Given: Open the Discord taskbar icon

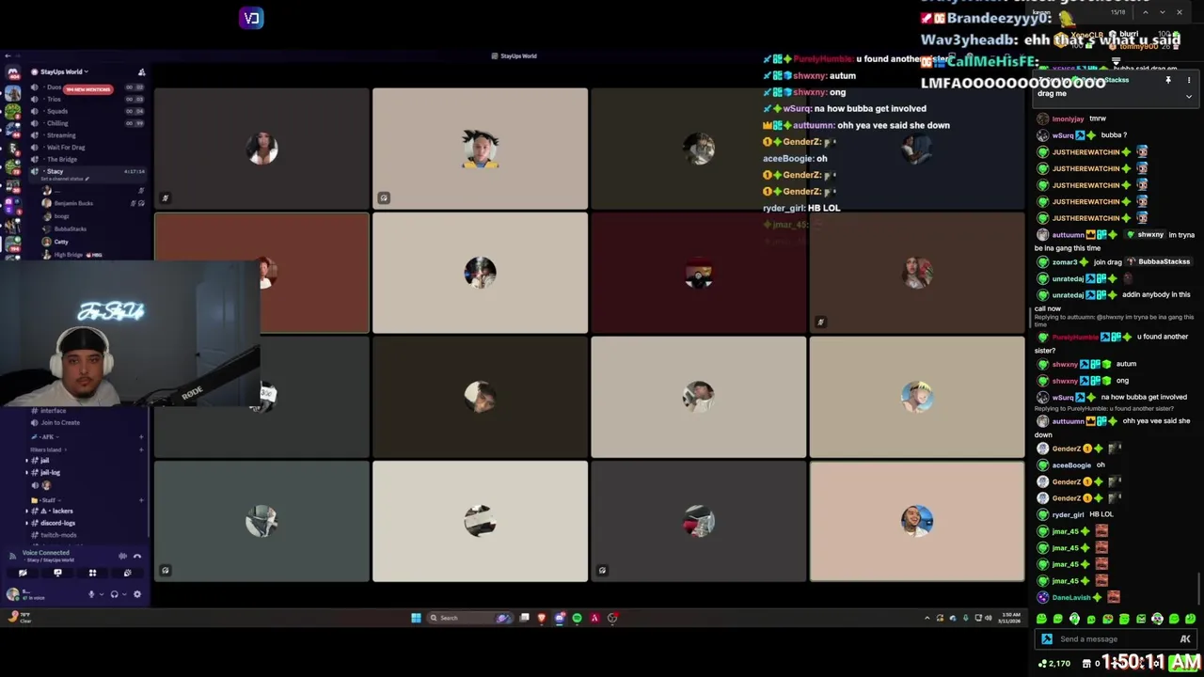Looking at the screenshot, I should pyautogui.click(x=561, y=618).
